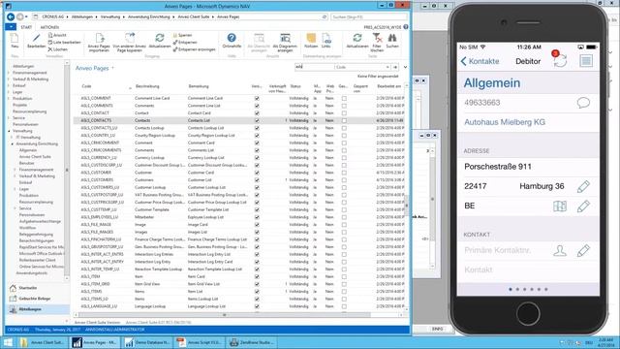Click Von anderer Anveo Page kopieren
The image size is (620, 349).
129,43
